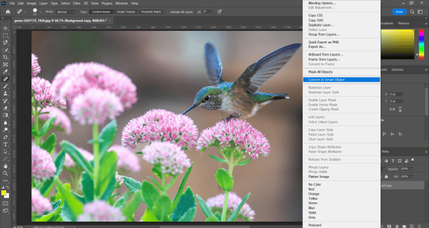Select the Hand tool
429x228 pixels.
5,166
